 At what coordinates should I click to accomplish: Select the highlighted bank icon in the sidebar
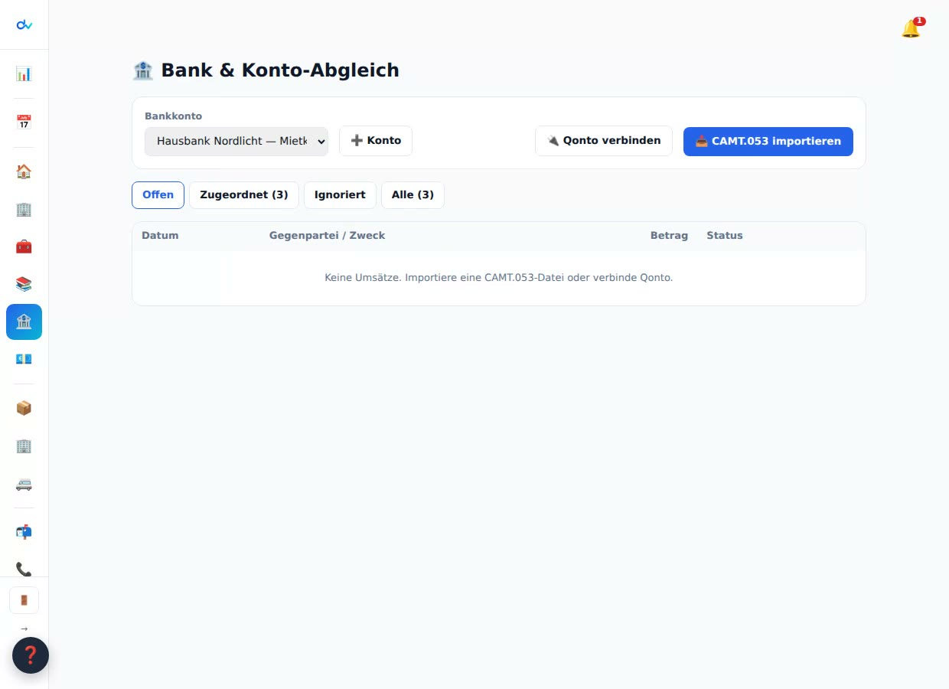[x=24, y=322]
